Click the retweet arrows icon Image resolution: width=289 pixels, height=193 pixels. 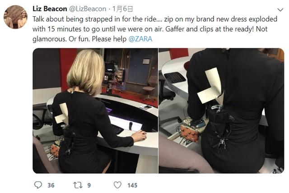click(78, 185)
